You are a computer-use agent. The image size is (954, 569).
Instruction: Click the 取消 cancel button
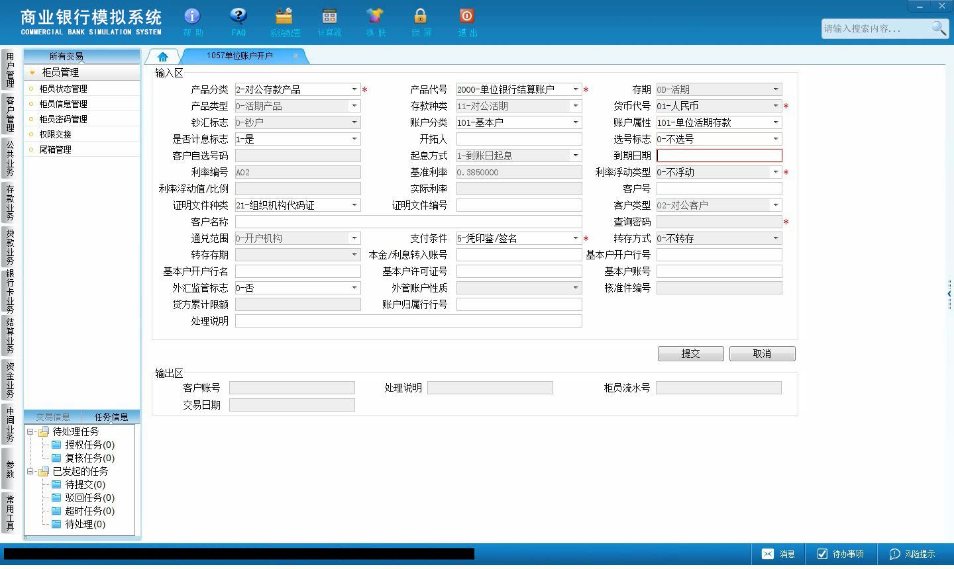pos(763,353)
